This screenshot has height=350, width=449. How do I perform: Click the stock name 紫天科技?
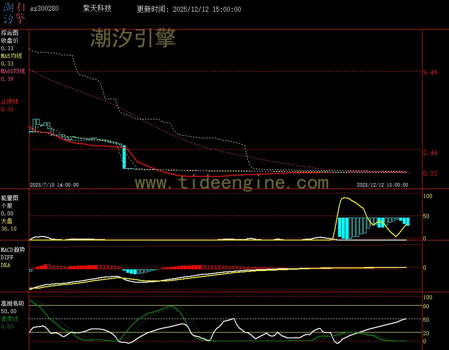[97, 9]
